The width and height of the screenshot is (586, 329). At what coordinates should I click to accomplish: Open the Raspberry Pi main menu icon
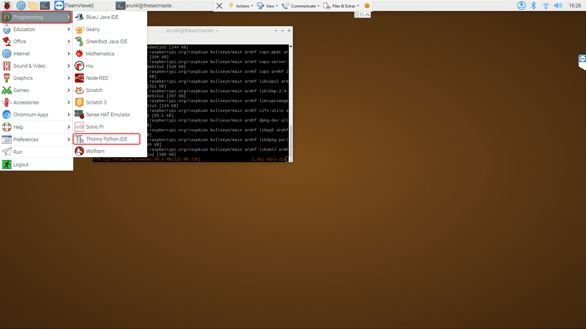(7, 6)
